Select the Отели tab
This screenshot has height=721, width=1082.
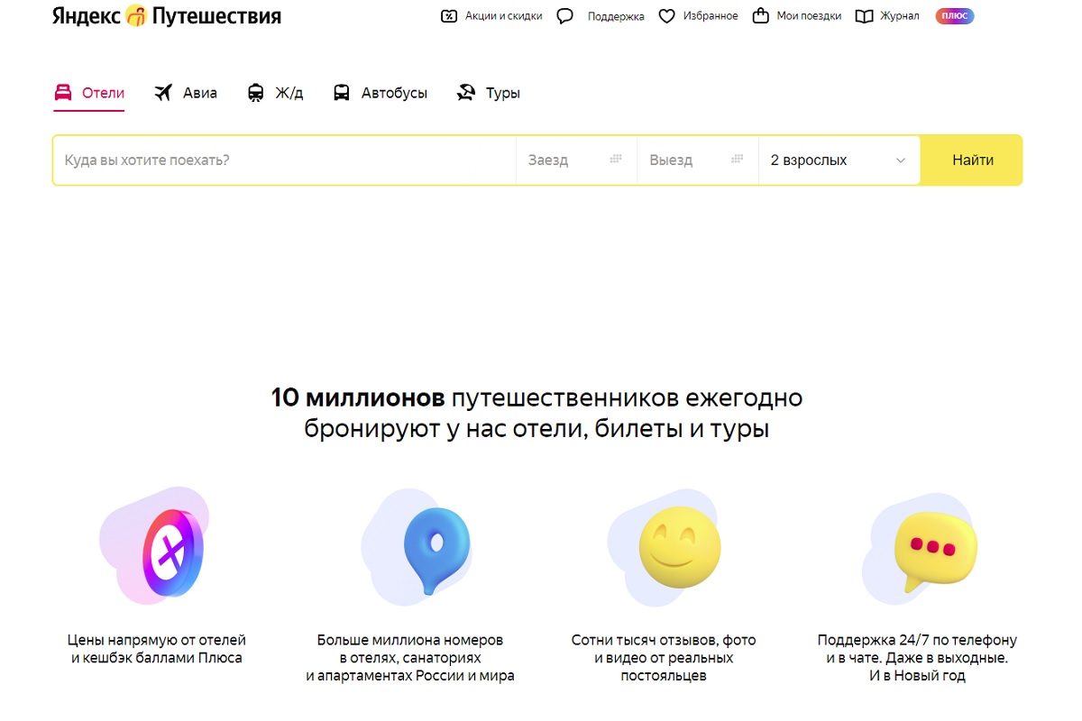pyautogui.click(x=88, y=93)
